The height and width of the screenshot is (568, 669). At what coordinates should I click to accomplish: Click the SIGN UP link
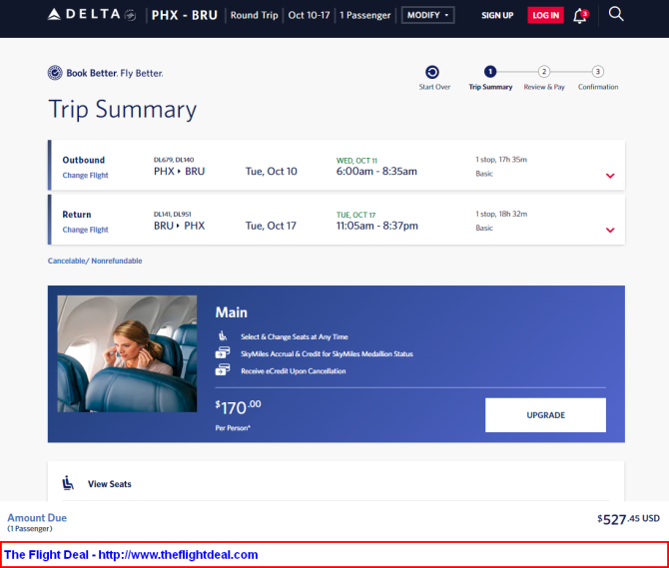[x=497, y=15]
